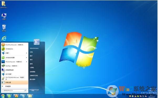Select Administrator folder icon on desktop

tap(4, 5)
